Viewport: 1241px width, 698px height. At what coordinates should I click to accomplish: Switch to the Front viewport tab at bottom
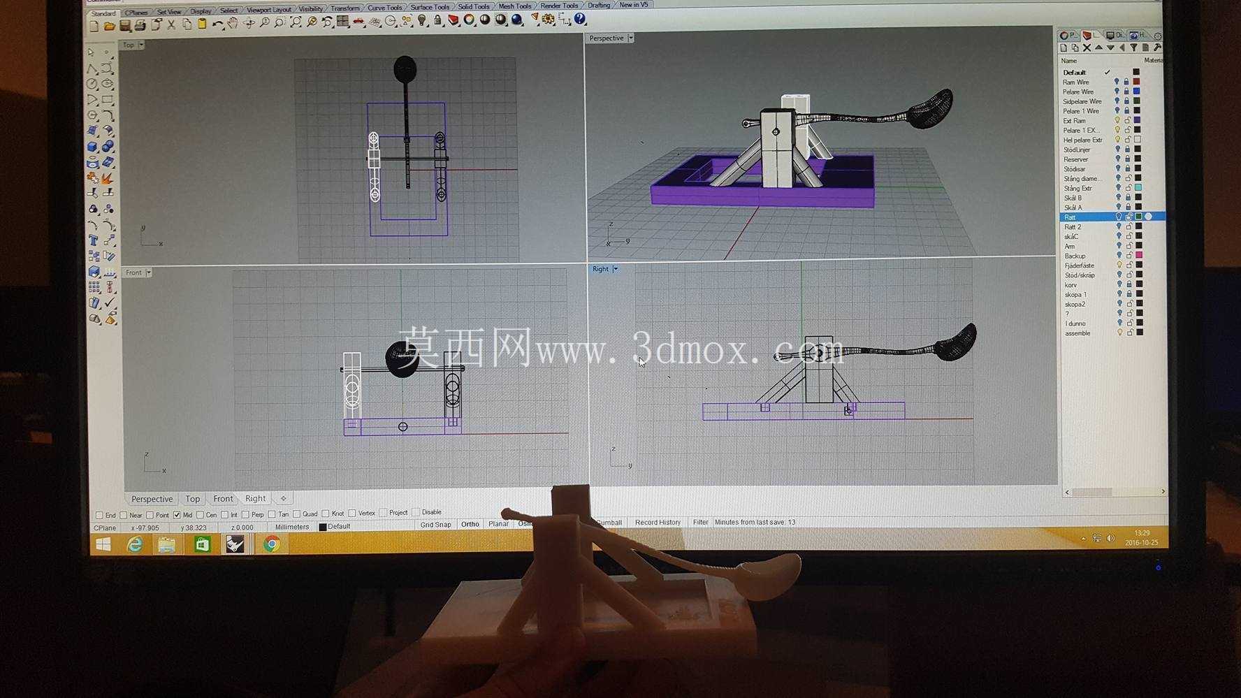pyautogui.click(x=223, y=499)
